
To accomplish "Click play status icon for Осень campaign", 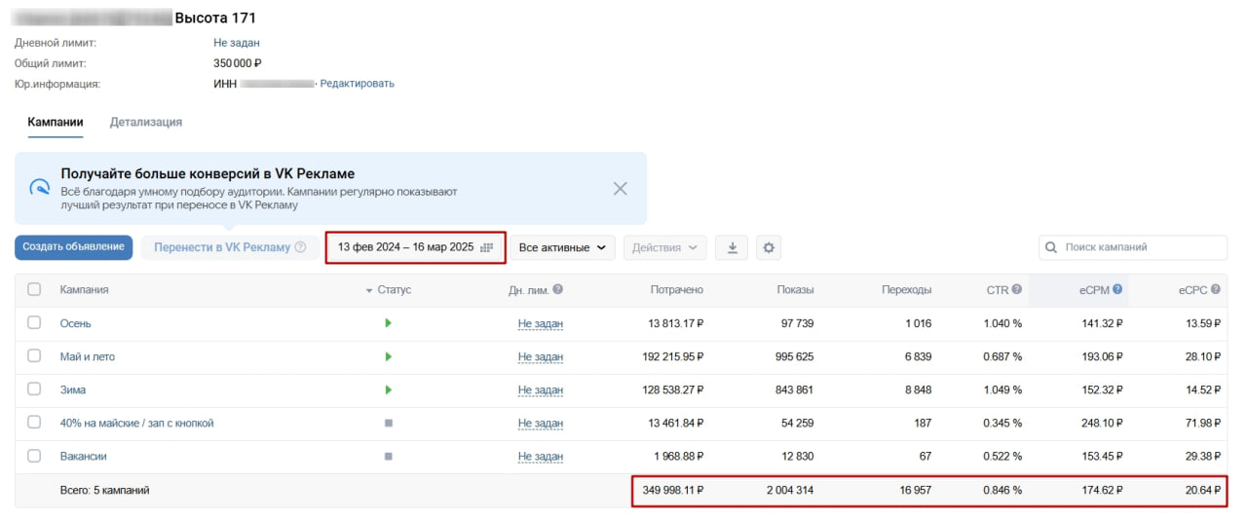I will 389,323.
